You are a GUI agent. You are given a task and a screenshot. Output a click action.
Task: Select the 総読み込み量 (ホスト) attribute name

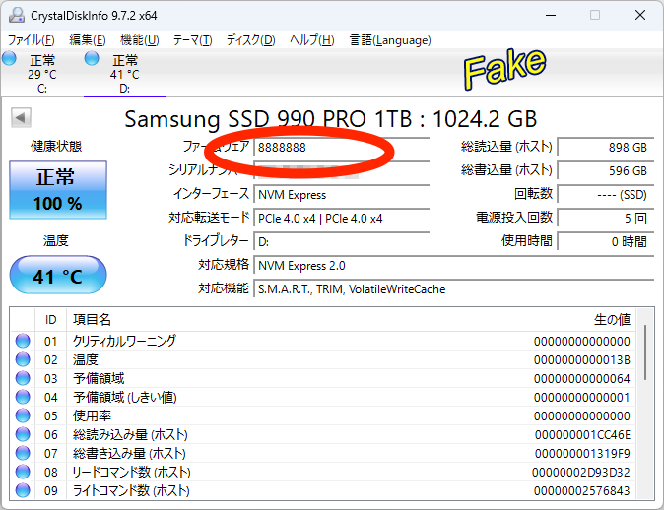130,434
